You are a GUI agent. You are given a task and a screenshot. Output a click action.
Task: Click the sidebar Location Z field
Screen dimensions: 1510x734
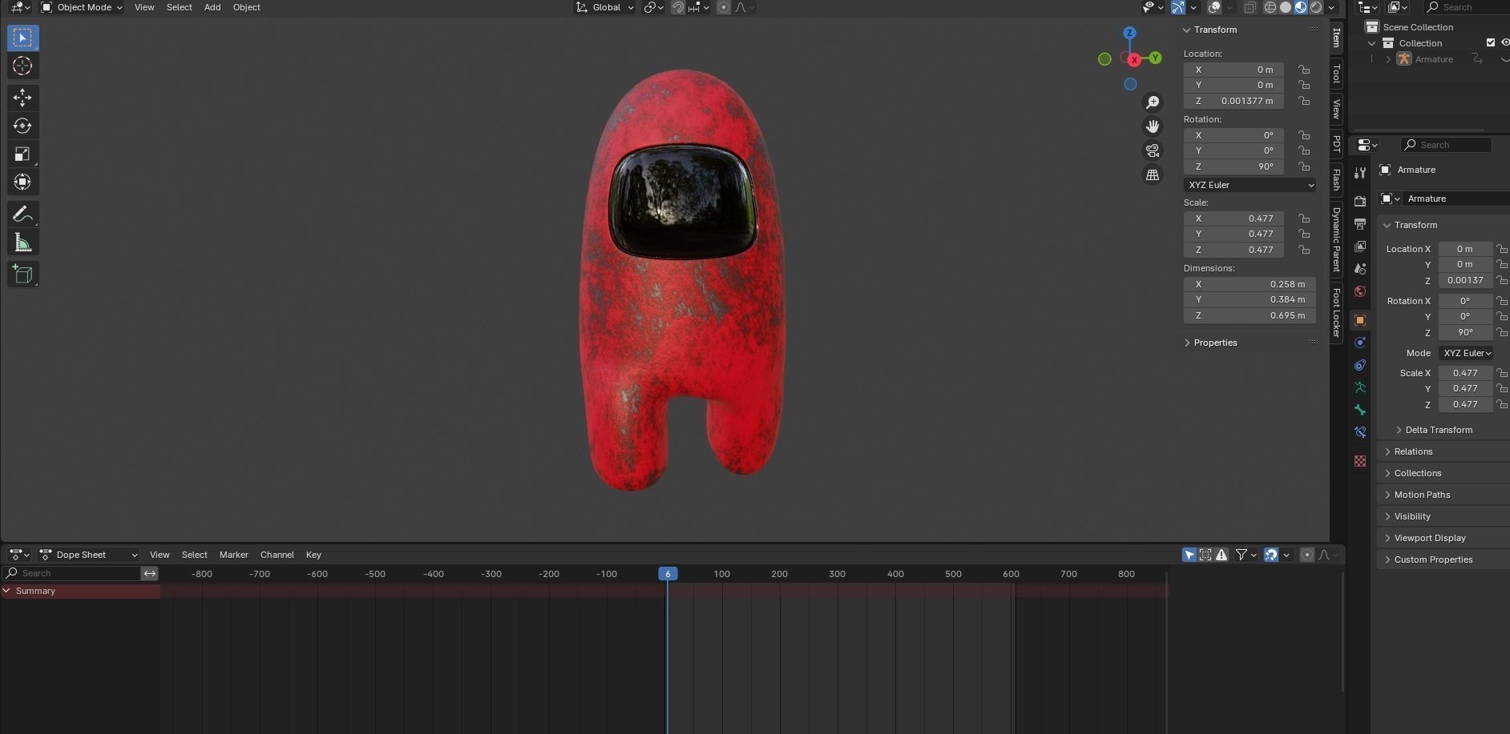[x=1233, y=101]
